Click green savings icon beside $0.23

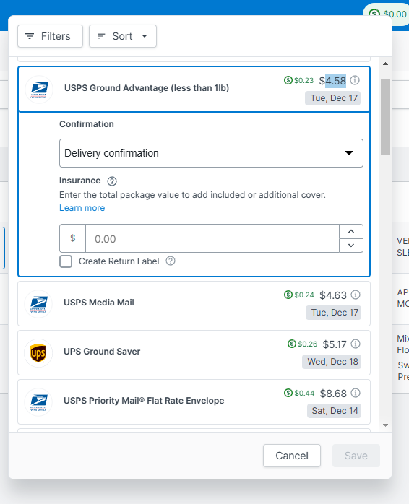(288, 80)
